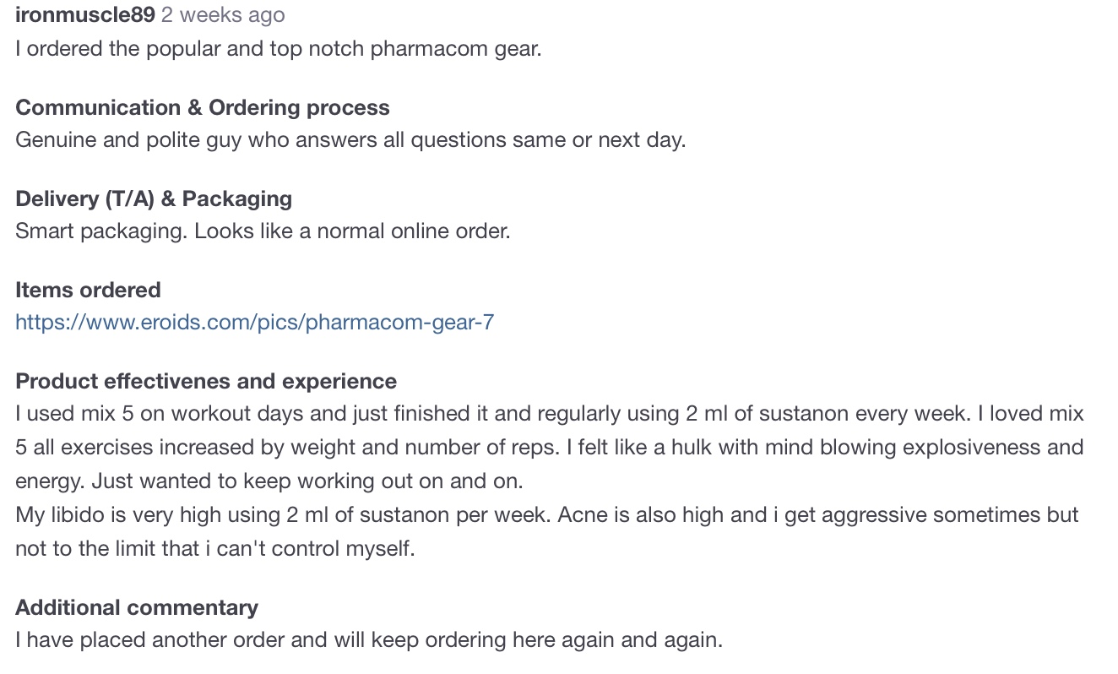
Task: Click the line starting "My libido is very high"
Action: tap(547, 514)
